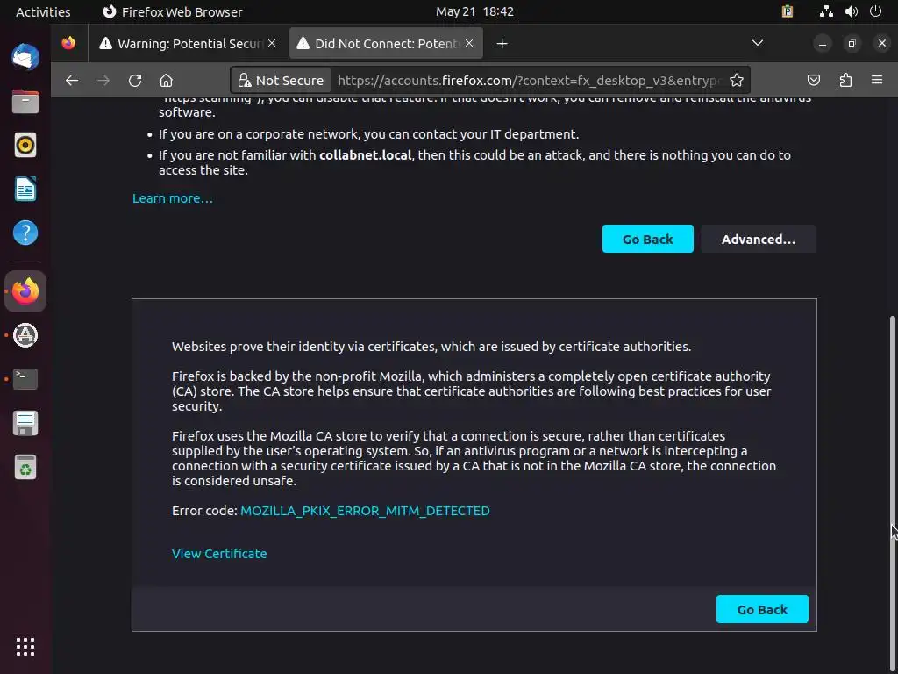Screen dimensions: 898x674
Task: Close the 'Warning: Potential Security' tab
Action: click(272, 43)
